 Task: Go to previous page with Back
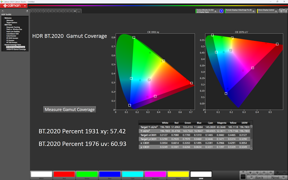[x=257, y=177]
